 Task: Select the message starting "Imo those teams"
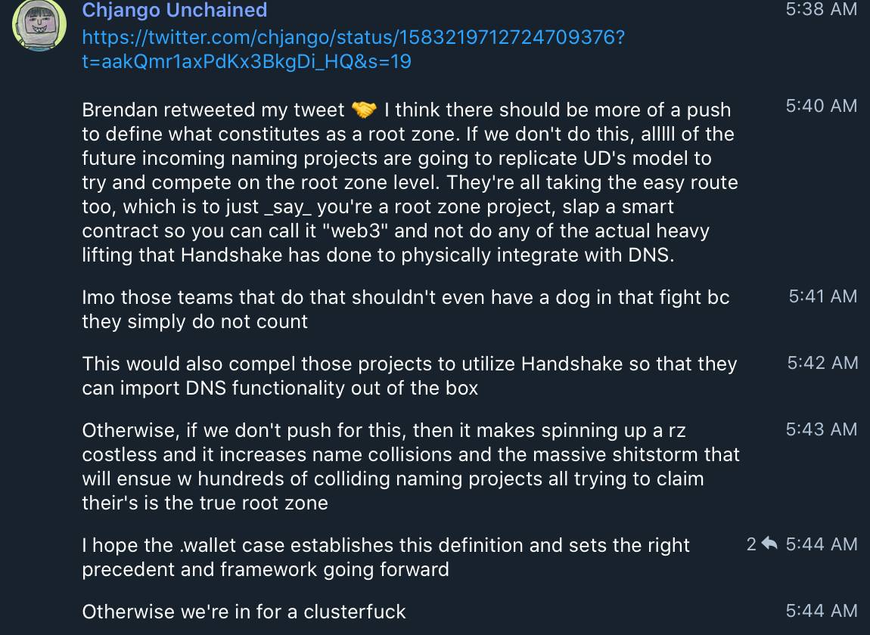tap(405, 309)
